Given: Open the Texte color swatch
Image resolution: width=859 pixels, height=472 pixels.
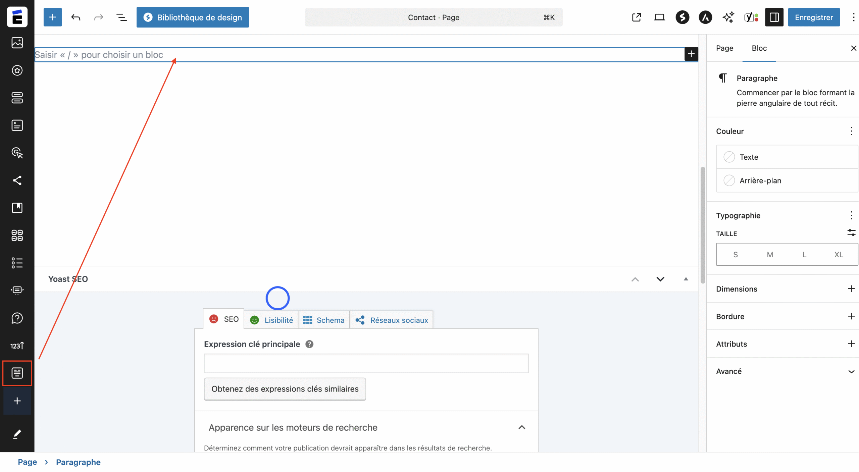Looking at the screenshot, I should point(729,157).
